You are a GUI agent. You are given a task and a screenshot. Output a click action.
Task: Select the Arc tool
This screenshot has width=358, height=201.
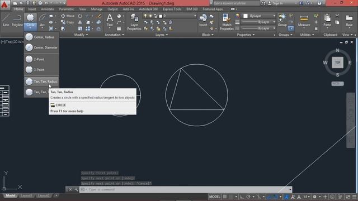43,21
